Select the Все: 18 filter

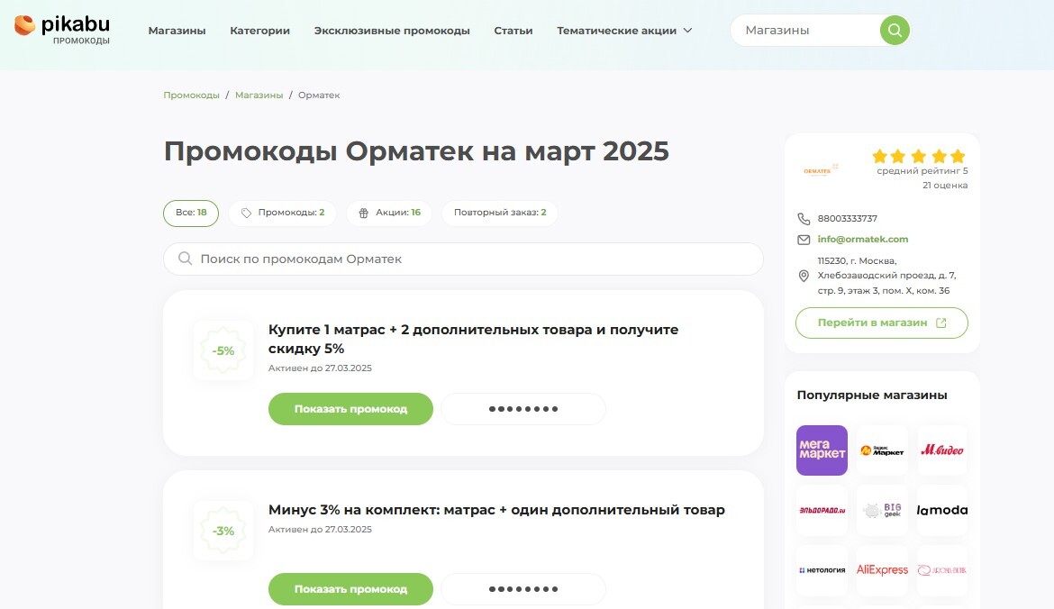click(x=191, y=213)
